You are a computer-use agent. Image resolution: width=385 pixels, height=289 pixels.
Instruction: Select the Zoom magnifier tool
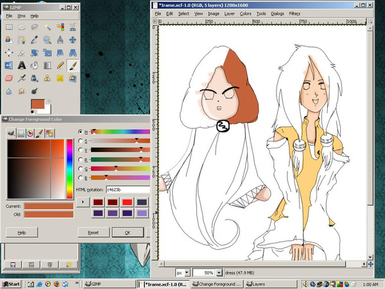[x=47, y=40]
